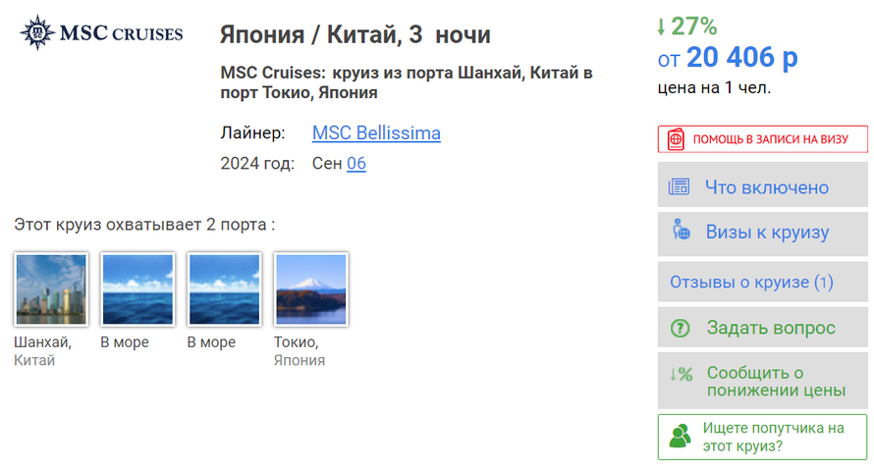Open the Shanghai port thumbnail
The image size is (874, 466).
pyautogui.click(x=51, y=289)
